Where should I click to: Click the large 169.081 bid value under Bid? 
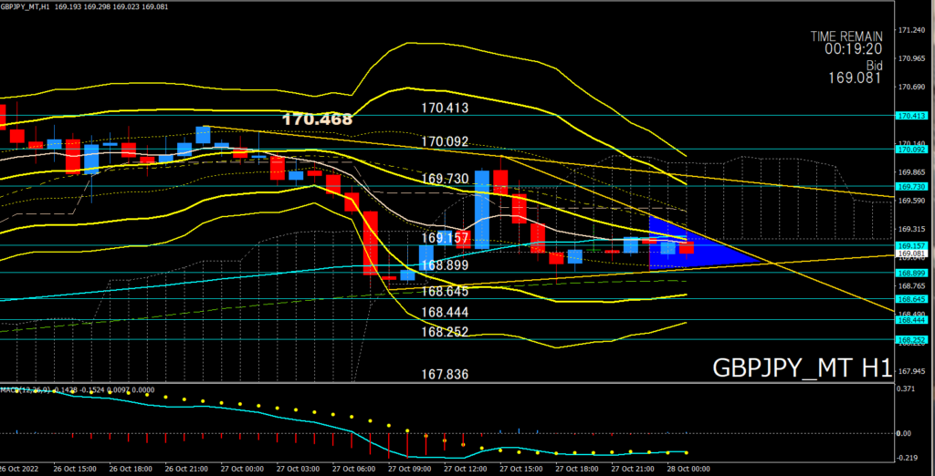tap(855, 78)
